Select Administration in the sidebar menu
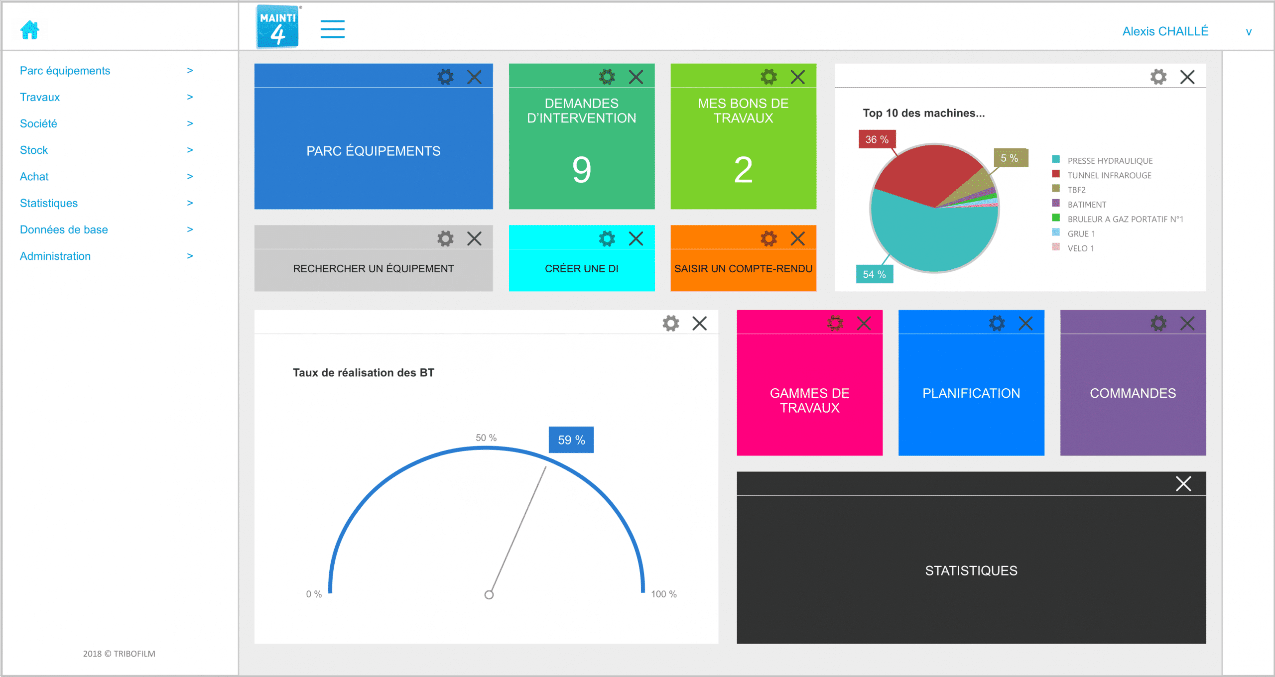Screen dimensions: 1275x677 [x=55, y=256]
